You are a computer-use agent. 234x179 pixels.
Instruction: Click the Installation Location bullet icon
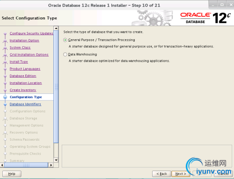[x=5, y=83]
